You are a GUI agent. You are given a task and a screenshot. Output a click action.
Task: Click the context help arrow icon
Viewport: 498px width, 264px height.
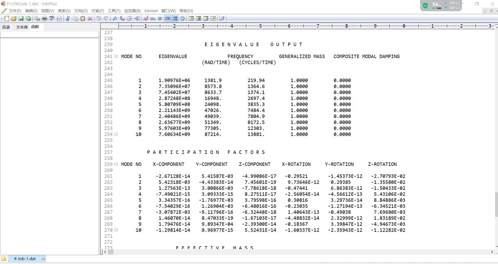point(222,18)
